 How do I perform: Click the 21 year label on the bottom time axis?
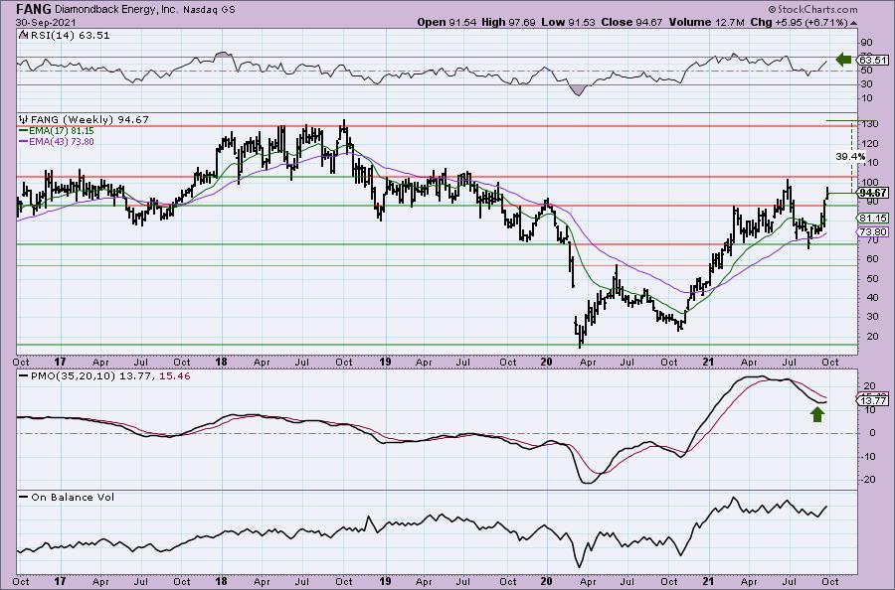[708, 582]
